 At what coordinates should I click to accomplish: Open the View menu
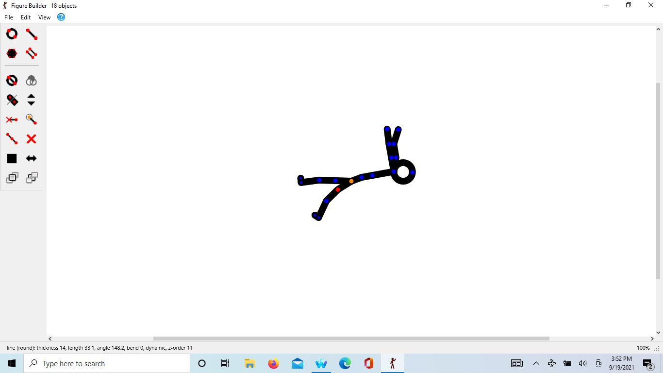(44, 17)
